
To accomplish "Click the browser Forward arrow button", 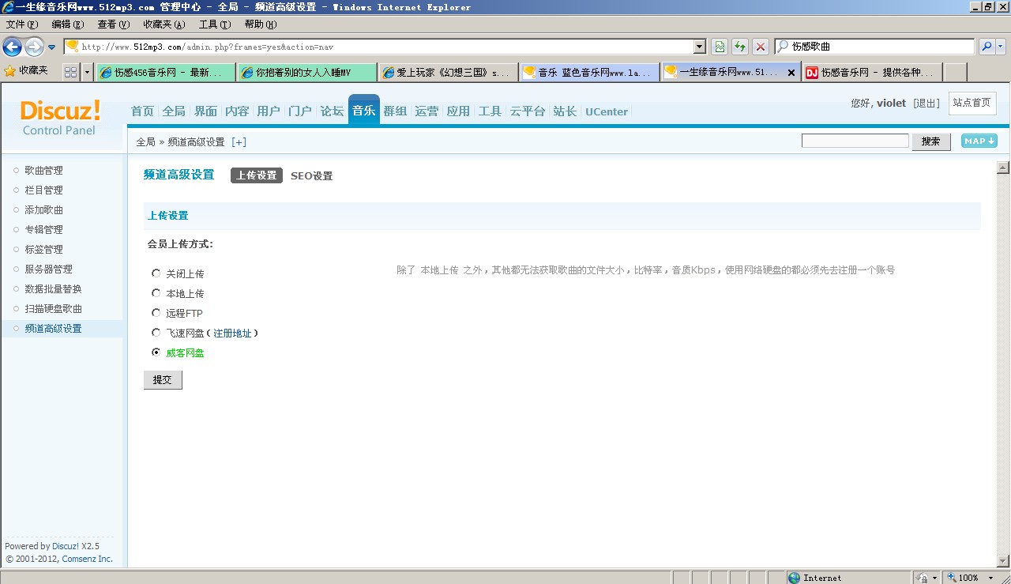I will coord(34,47).
